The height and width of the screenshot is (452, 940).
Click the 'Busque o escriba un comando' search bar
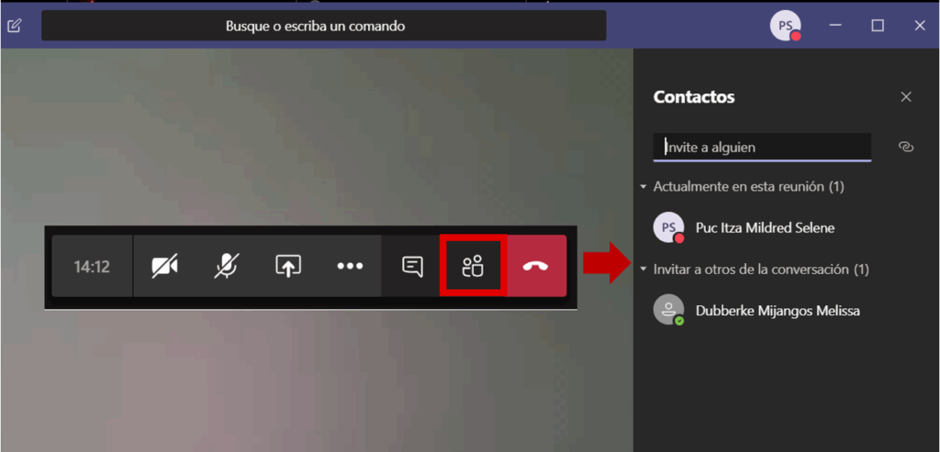pos(323,27)
